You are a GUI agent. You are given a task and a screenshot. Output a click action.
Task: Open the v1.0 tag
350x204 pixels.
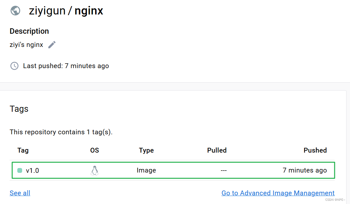pyautogui.click(x=32, y=171)
